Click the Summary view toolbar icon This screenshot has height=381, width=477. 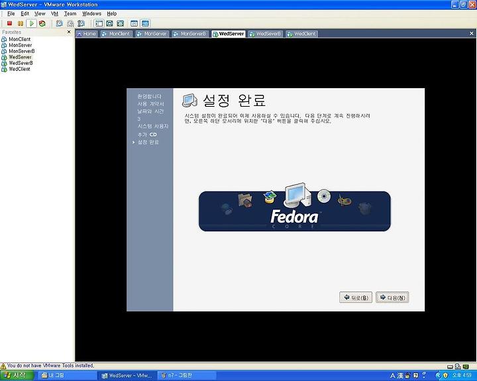point(134,23)
